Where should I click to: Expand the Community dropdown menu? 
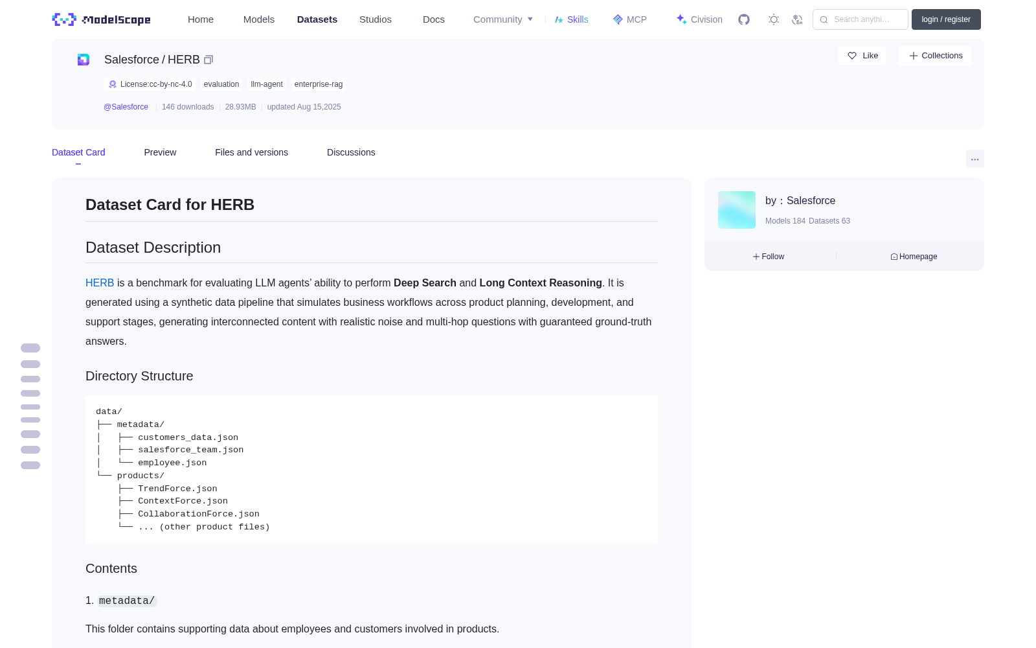click(x=503, y=19)
